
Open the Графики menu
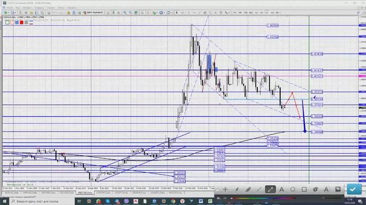tap(39, 7)
